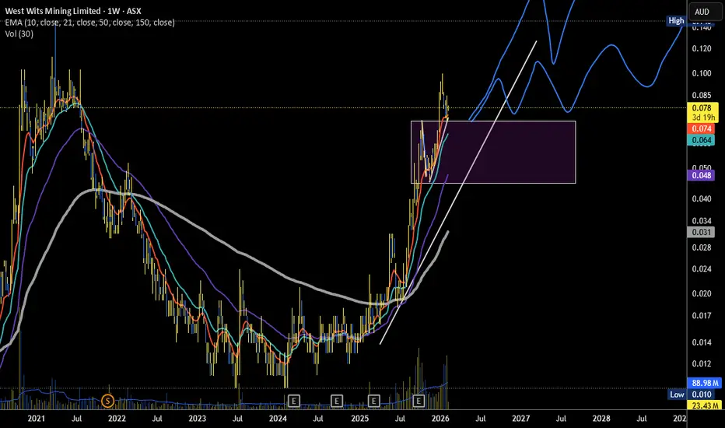The height and width of the screenshot is (428, 725).
Task: Click the 0.020 price scale label
Action: point(702,294)
